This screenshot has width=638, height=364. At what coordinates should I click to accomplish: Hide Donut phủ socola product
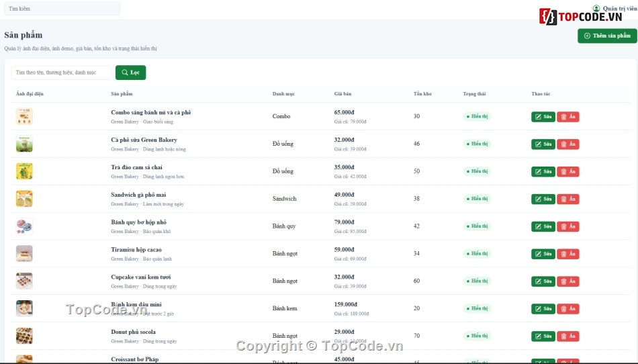coord(567,336)
